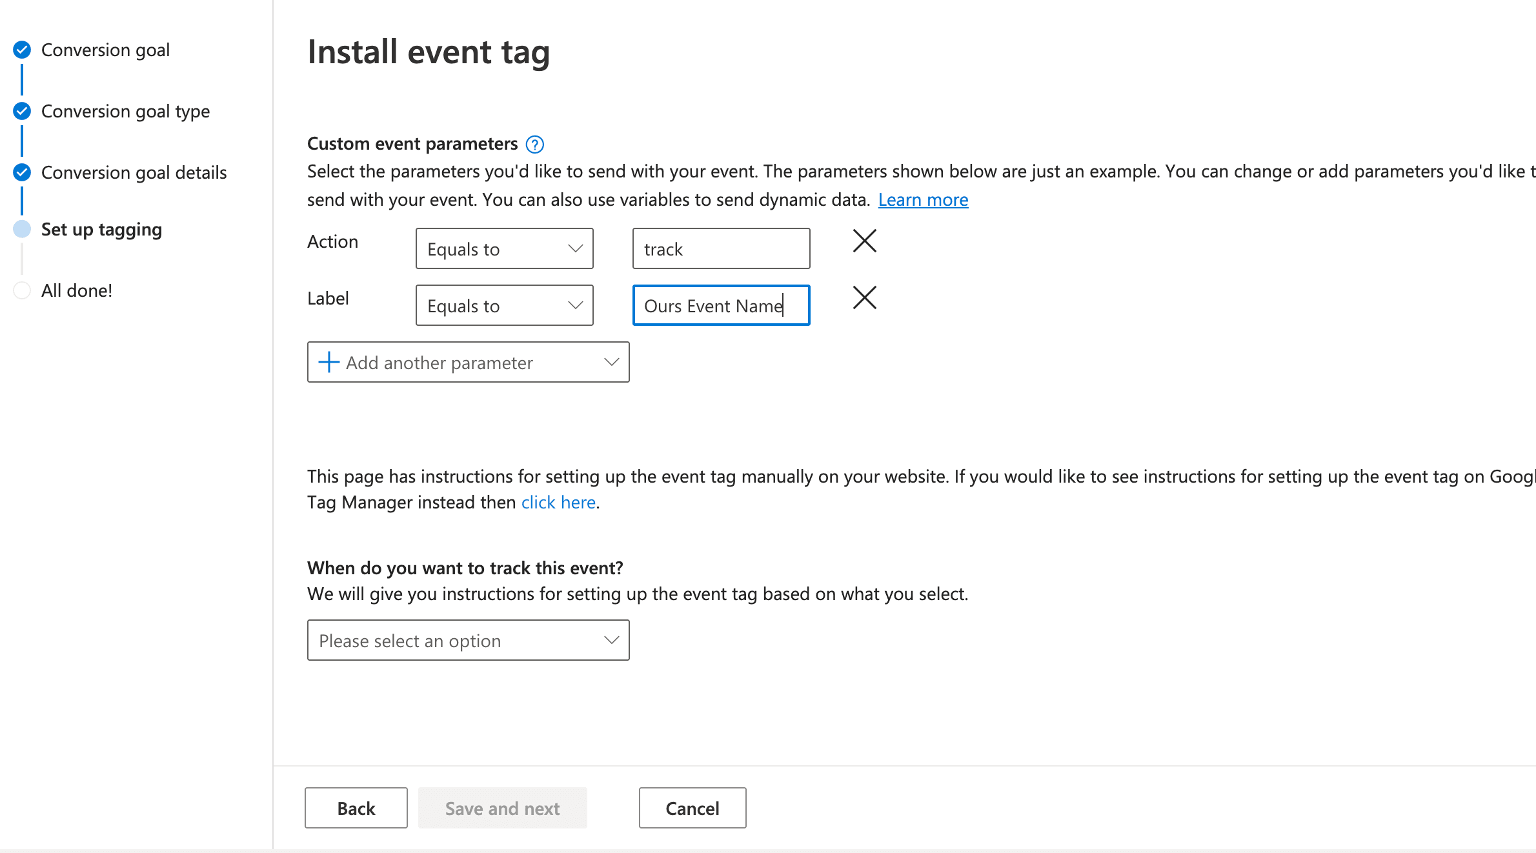
Task: Click the All done step circle
Action: pos(21,290)
